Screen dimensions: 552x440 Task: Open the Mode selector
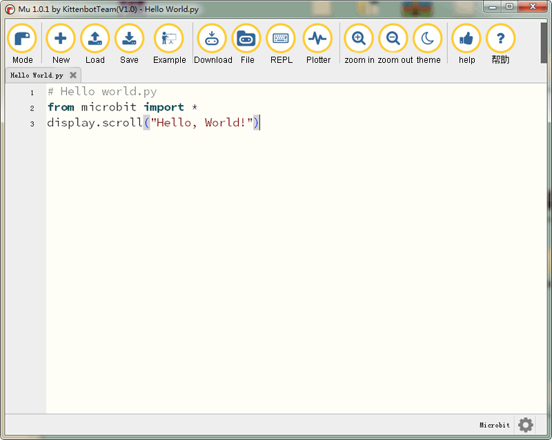[x=22, y=39]
